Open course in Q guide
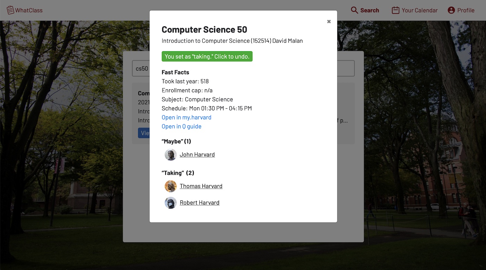Image resolution: width=486 pixels, height=270 pixels. coord(182,126)
